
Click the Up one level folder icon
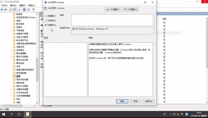click(x=10, y=10)
